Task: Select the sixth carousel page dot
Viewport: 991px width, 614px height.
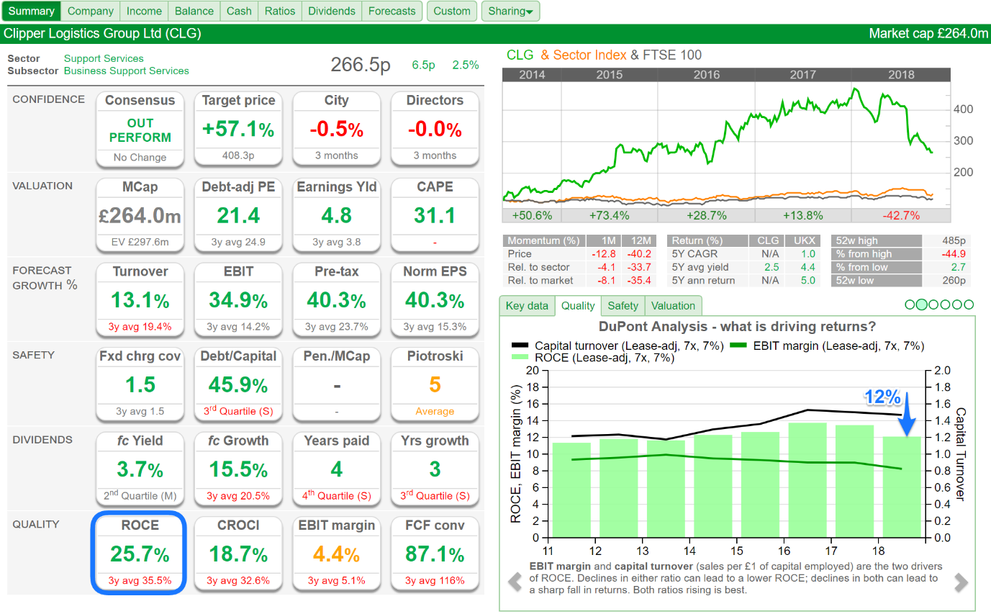Action: point(969,305)
